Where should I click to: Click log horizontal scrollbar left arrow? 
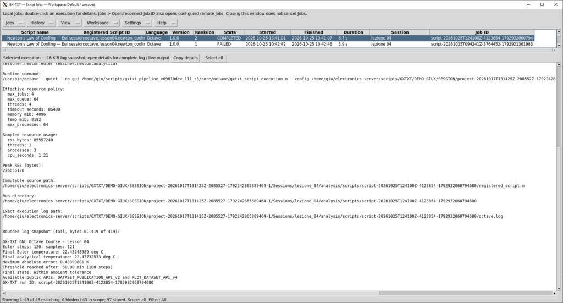pos(4,293)
